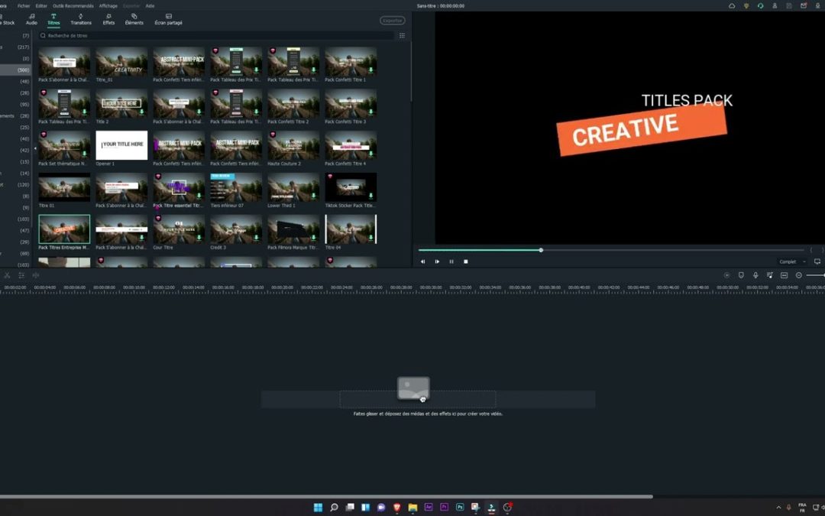This screenshot has width=825, height=516.
Task: Open the Editer menu
Action: click(x=41, y=6)
